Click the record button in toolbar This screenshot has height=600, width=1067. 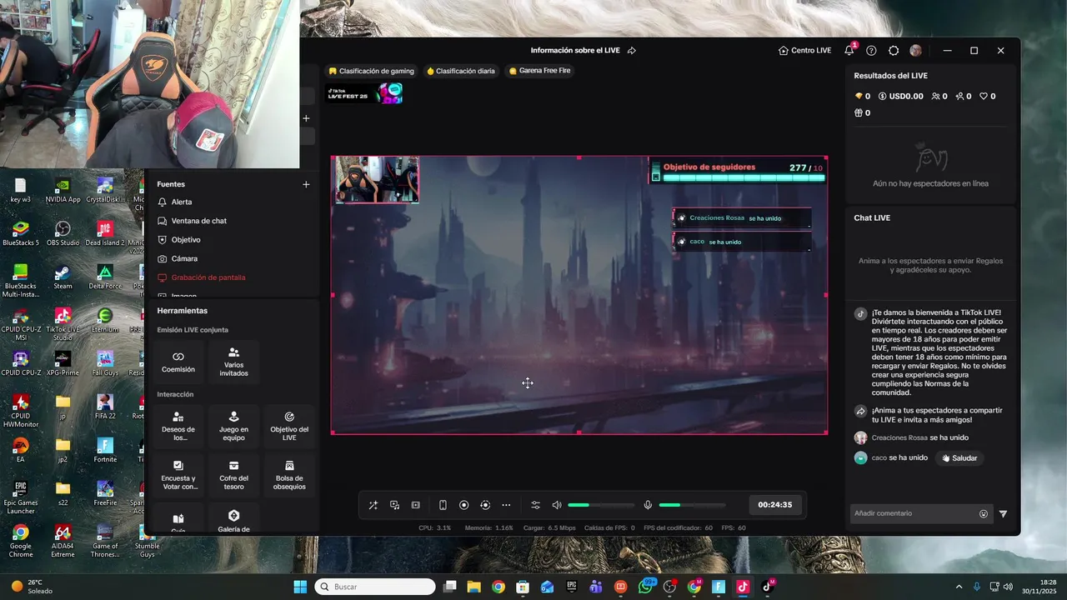(x=464, y=505)
